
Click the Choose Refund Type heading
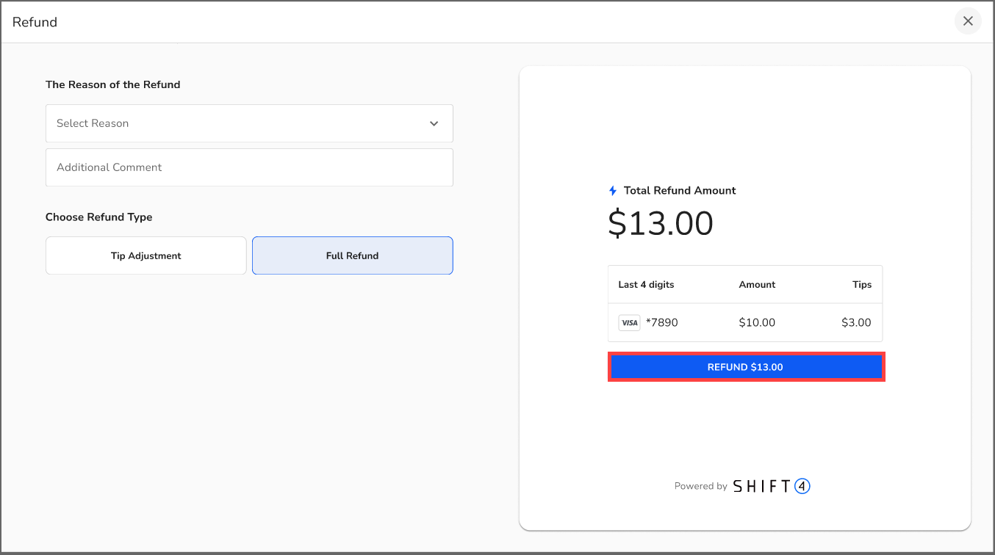(x=98, y=217)
